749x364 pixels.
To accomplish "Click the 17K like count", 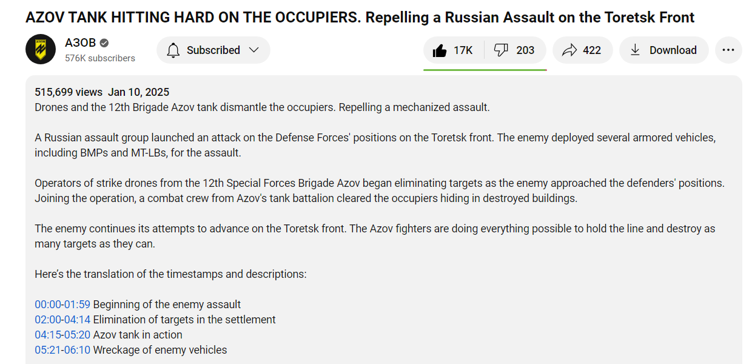I will click(x=463, y=50).
